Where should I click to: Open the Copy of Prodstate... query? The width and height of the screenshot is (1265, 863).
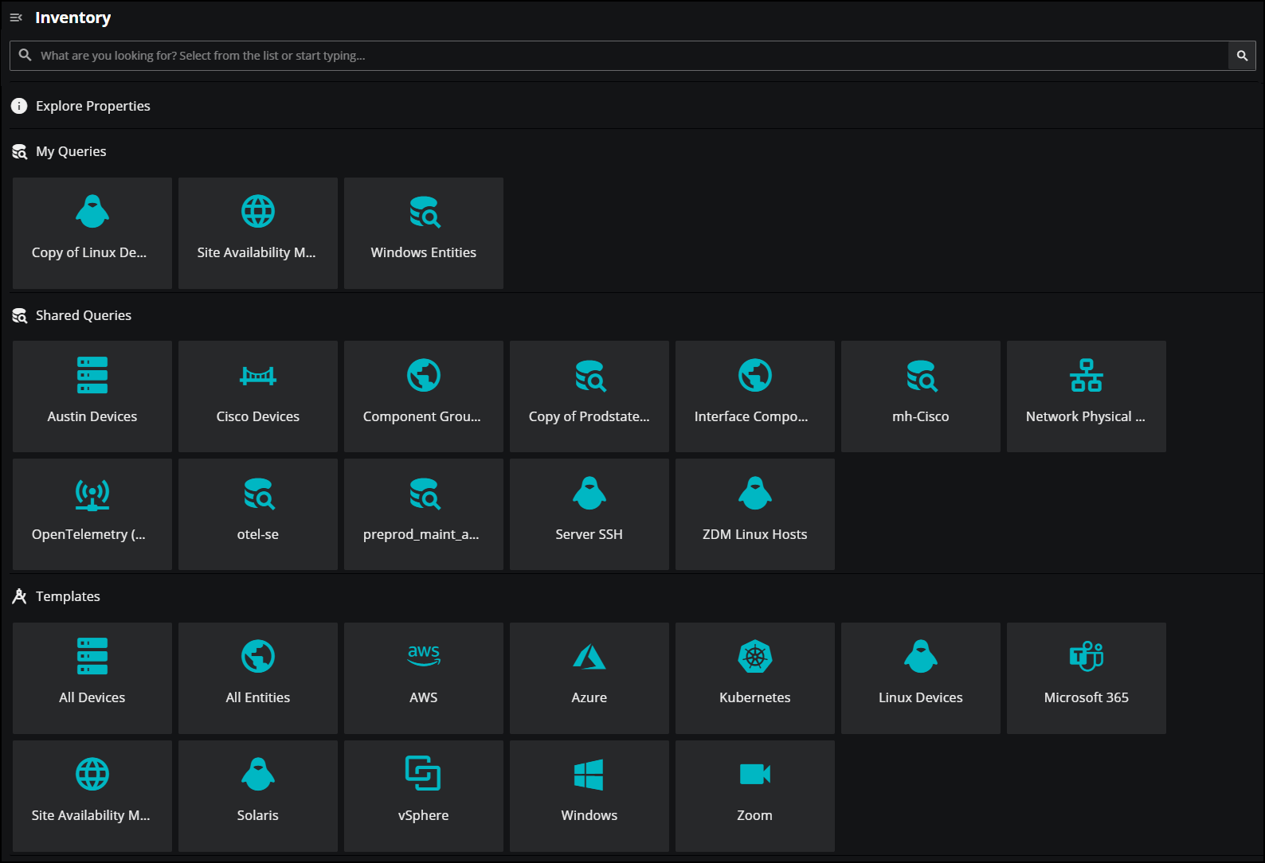pos(589,396)
